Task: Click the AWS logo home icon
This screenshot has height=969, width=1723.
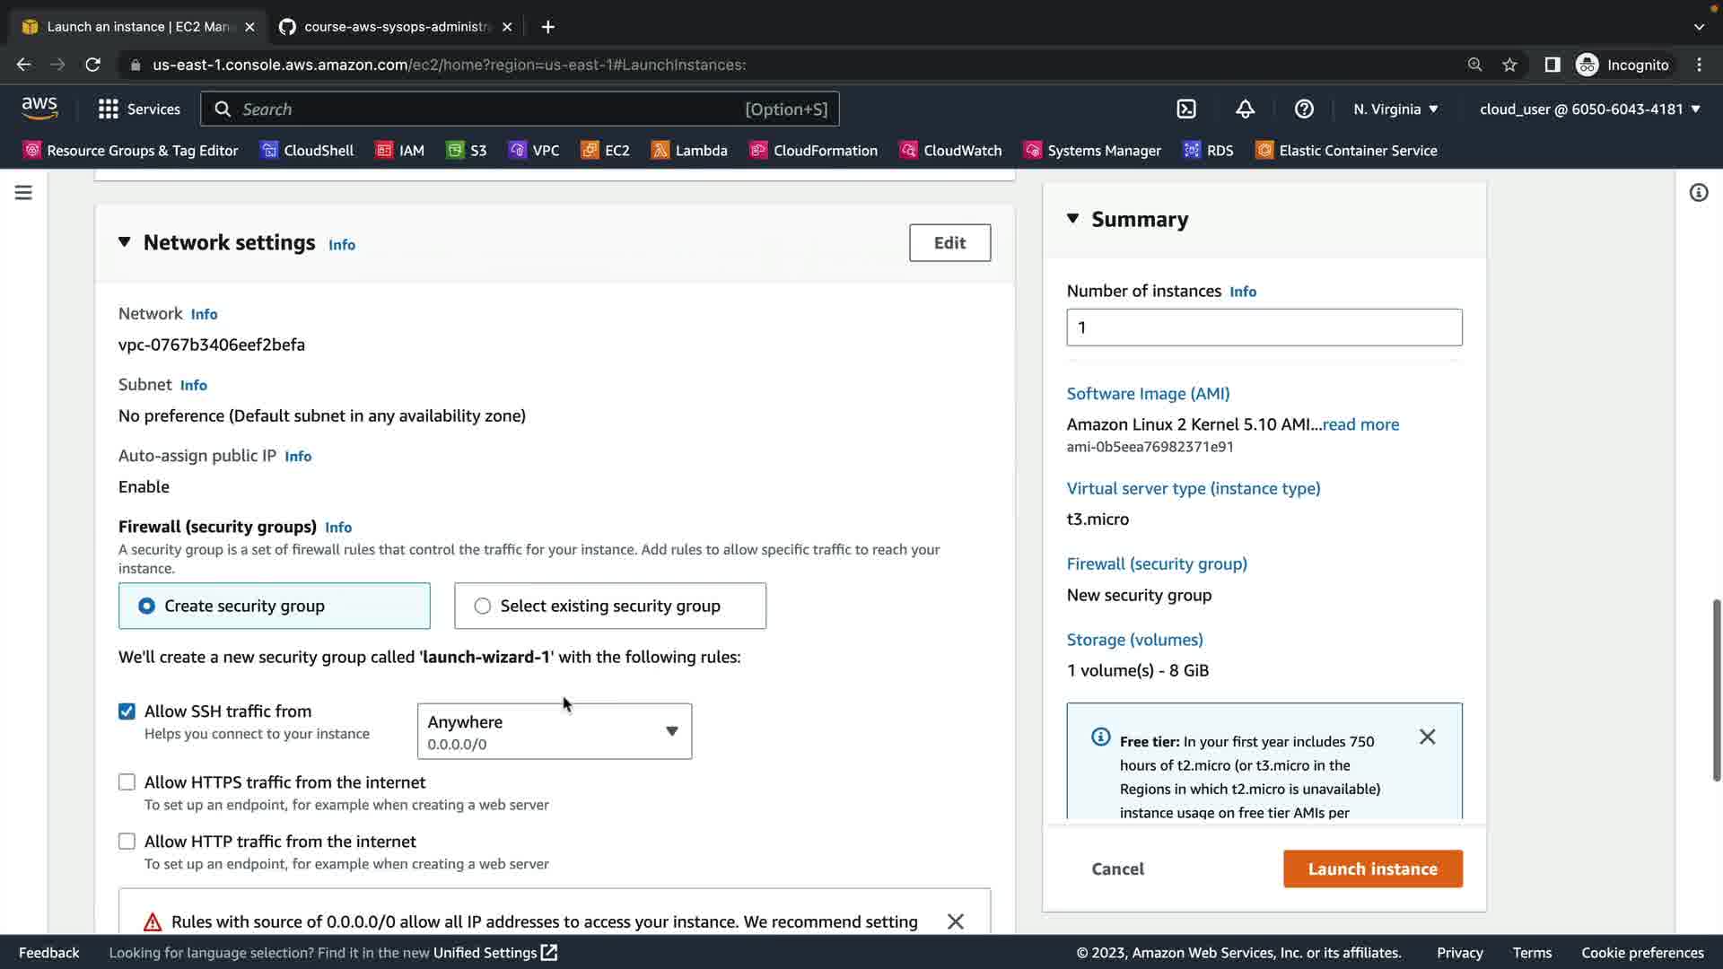Action: click(39, 108)
